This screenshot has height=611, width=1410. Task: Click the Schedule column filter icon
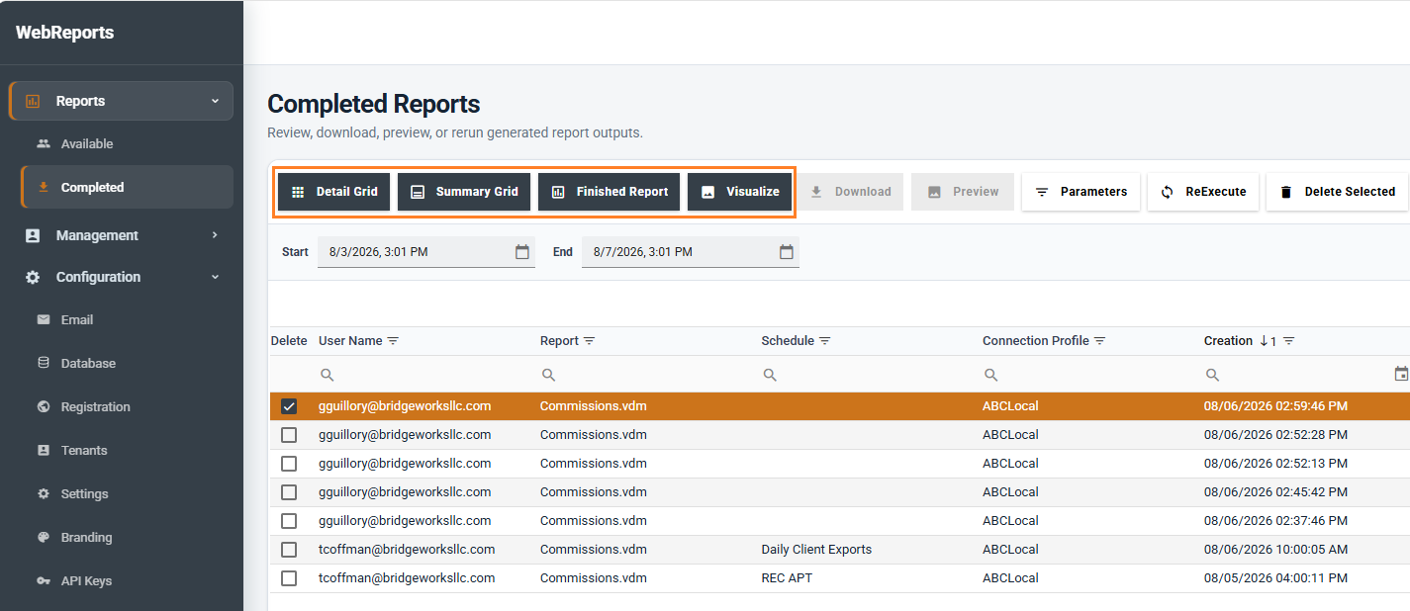(x=824, y=341)
